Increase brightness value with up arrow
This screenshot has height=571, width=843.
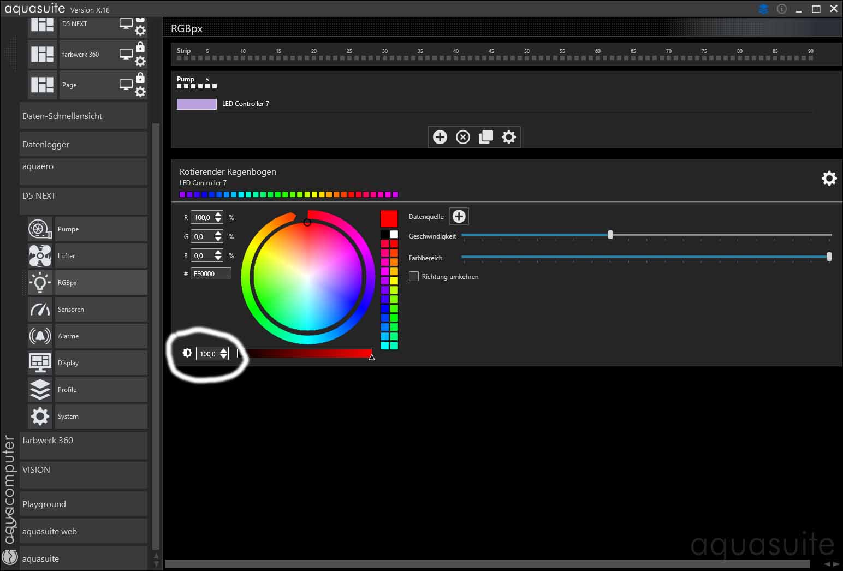pos(223,350)
